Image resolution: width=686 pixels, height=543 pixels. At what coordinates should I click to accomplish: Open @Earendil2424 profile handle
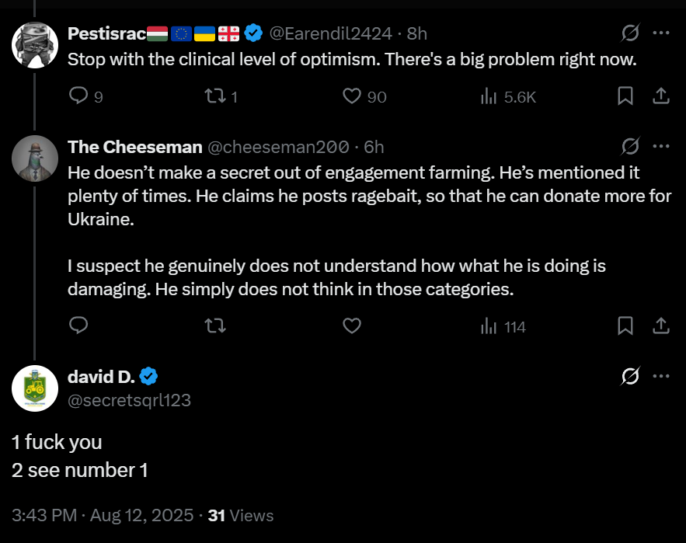330,33
